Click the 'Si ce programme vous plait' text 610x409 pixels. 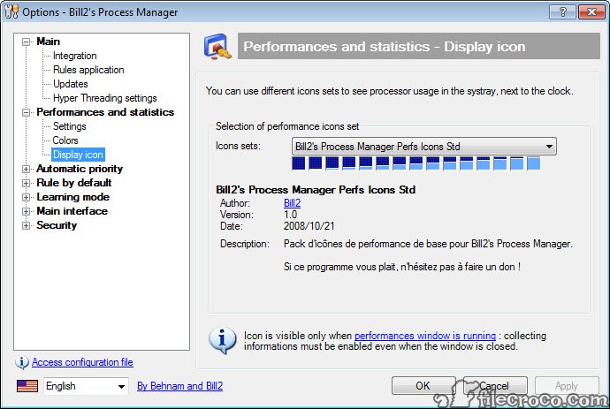(x=402, y=267)
